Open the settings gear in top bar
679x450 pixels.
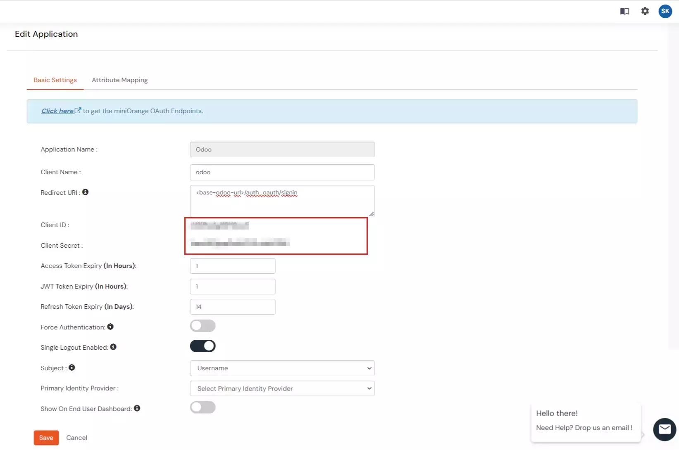point(645,11)
